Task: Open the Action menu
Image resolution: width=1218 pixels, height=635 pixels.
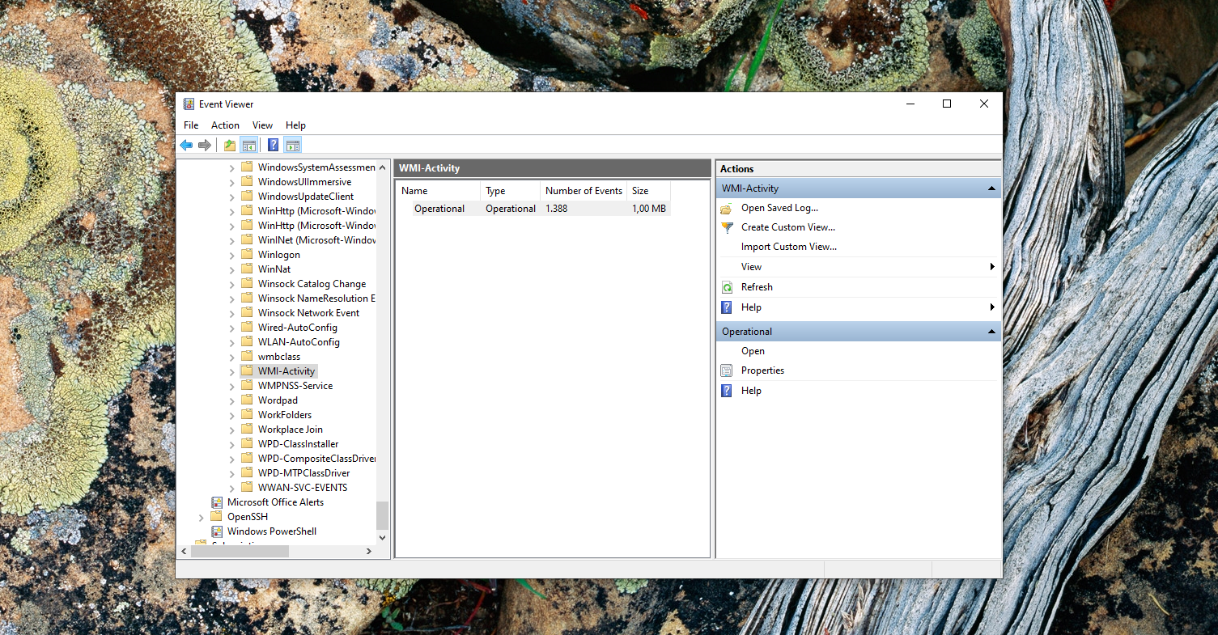Action: (225, 125)
